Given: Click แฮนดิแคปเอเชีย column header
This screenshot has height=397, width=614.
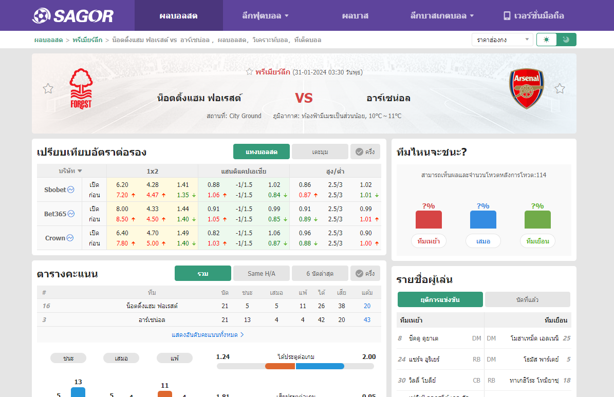Looking at the screenshot, I should [x=244, y=171].
